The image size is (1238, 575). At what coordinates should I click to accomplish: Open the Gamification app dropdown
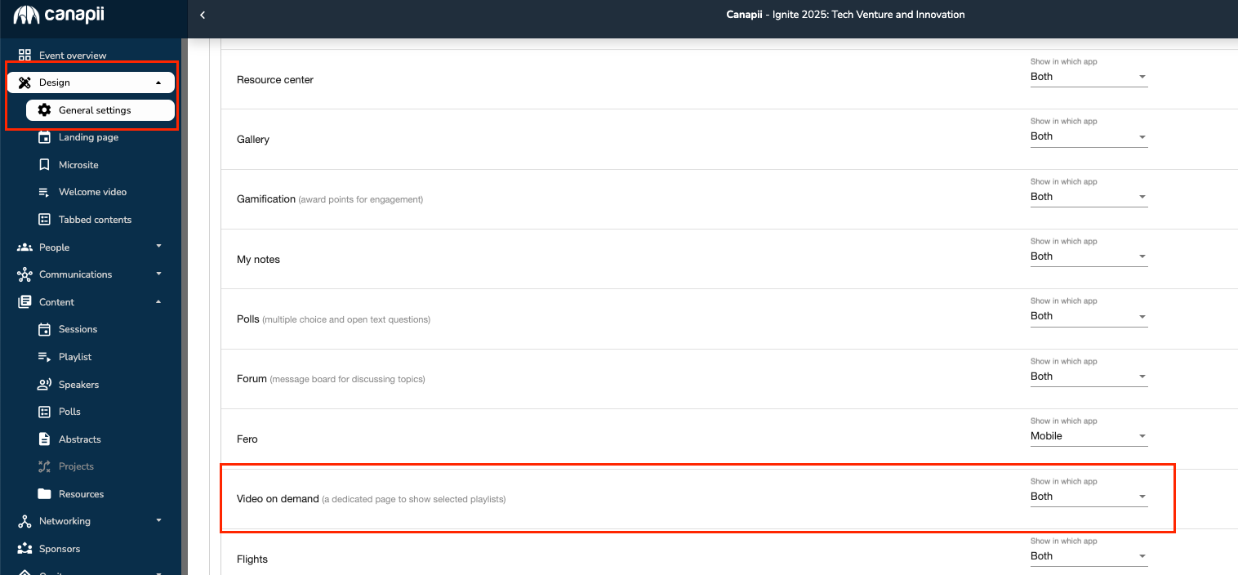(x=1089, y=197)
